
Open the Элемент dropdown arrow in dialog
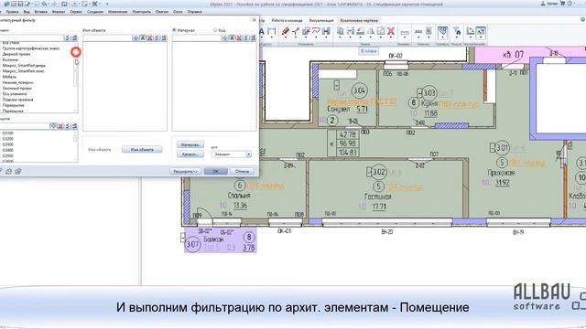248,154
